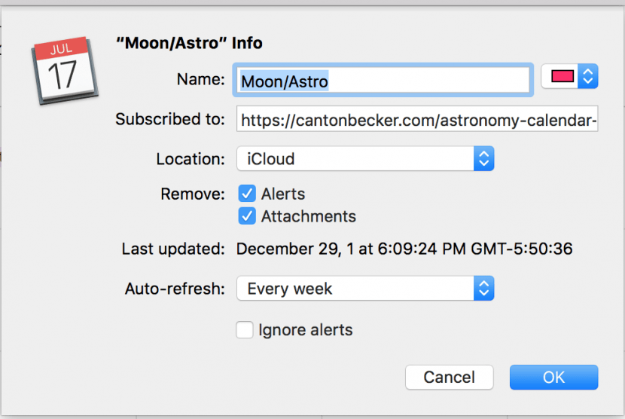
Task: Click the blue arrows on the color picker
Action: click(588, 76)
